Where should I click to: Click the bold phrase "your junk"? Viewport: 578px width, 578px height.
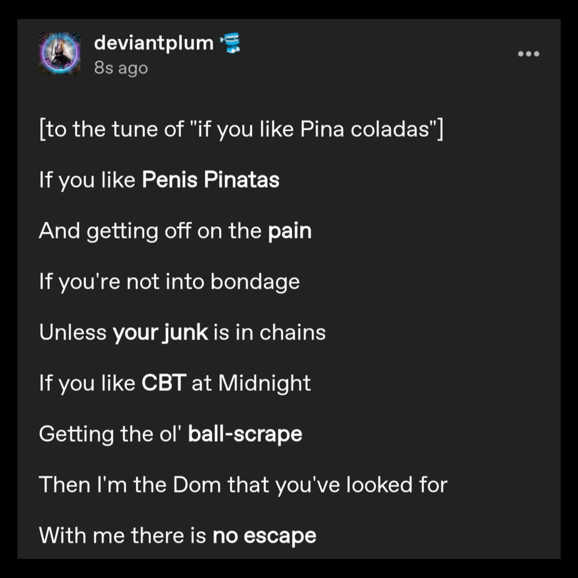pos(160,332)
